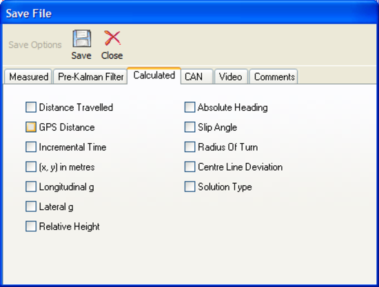Click the Save floppy disk icon
Screen dimensions: 379x287
point(82,39)
